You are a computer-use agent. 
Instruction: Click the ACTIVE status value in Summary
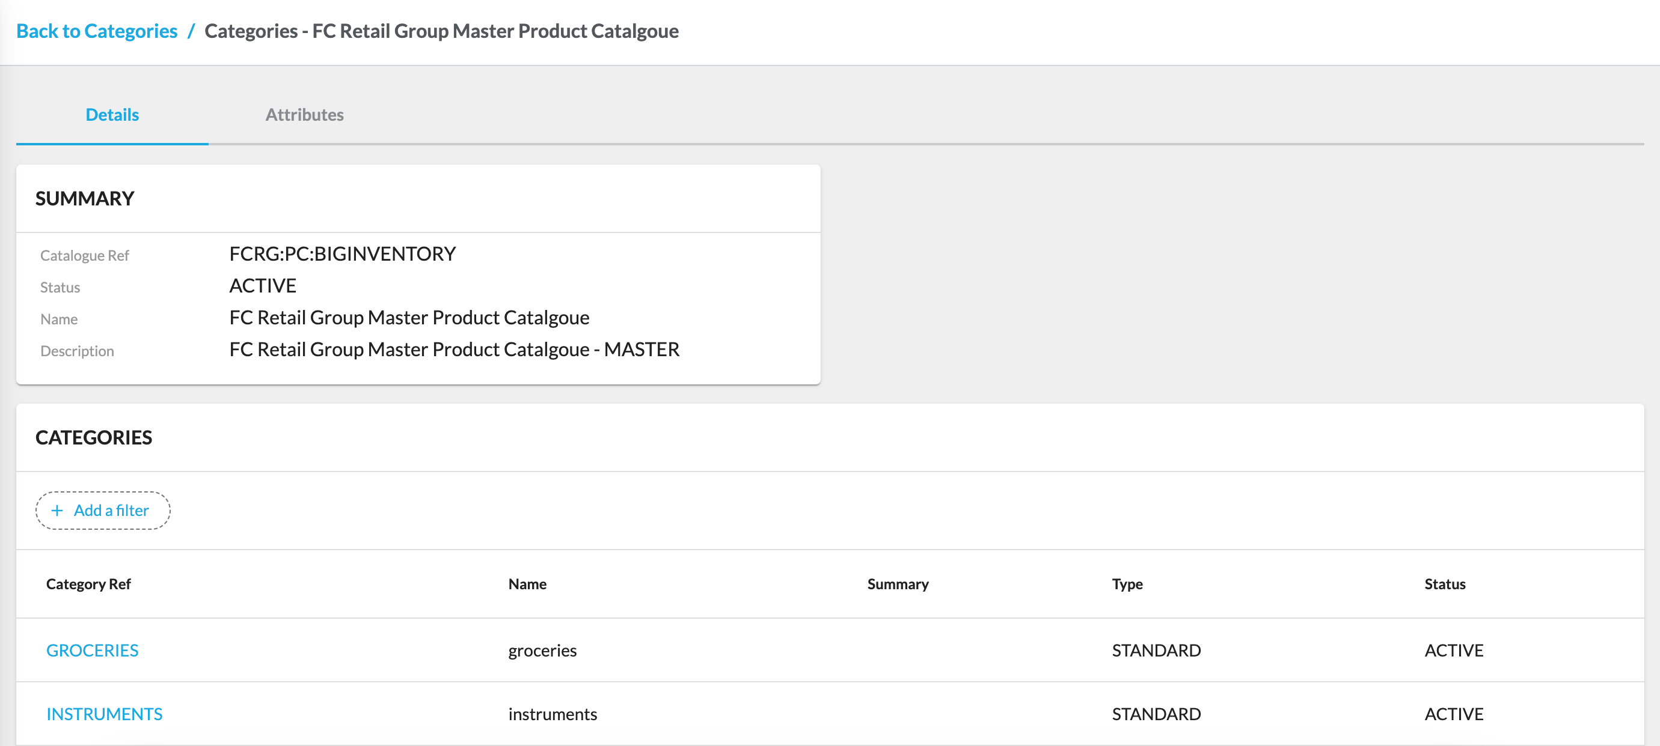click(x=263, y=286)
